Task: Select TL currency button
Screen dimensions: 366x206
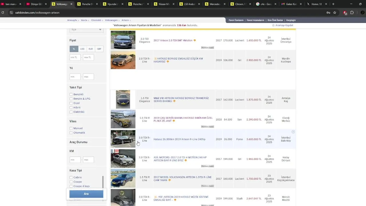Action: point(74,49)
